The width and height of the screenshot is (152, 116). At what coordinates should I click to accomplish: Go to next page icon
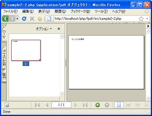click(x=76, y=105)
